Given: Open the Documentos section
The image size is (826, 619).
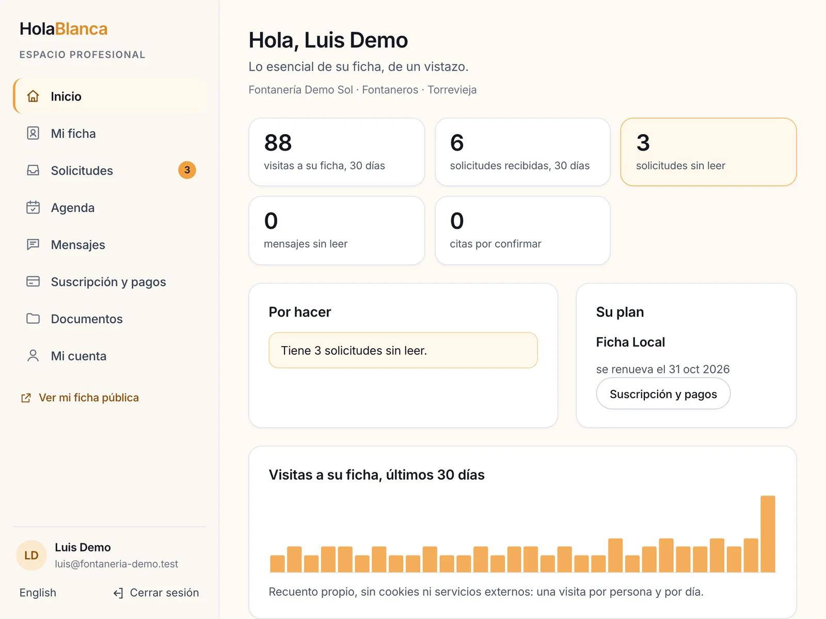Looking at the screenshot, I should [x=109, y=319].
